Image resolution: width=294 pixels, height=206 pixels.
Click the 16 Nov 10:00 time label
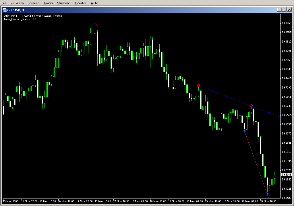(x=48, y=201)
